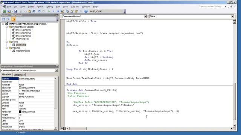Click the Insert UserForm toolbar icon
Screen dimensions: 241x135
coord(9,11)
